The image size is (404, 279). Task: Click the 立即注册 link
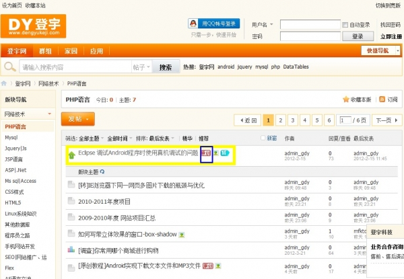pyautogui.click(x=391, y=36)
